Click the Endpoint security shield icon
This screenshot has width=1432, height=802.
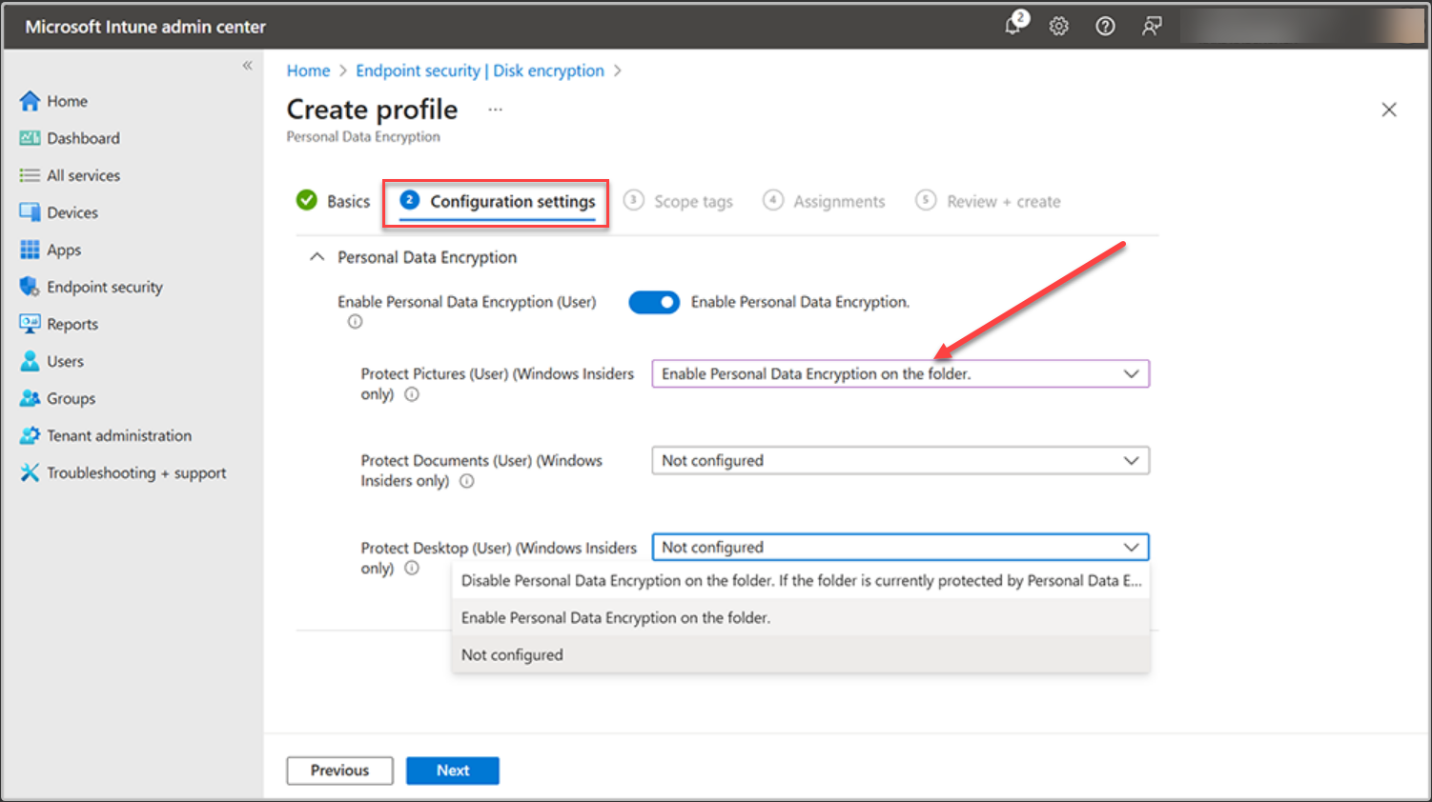[x=30, y=287]
